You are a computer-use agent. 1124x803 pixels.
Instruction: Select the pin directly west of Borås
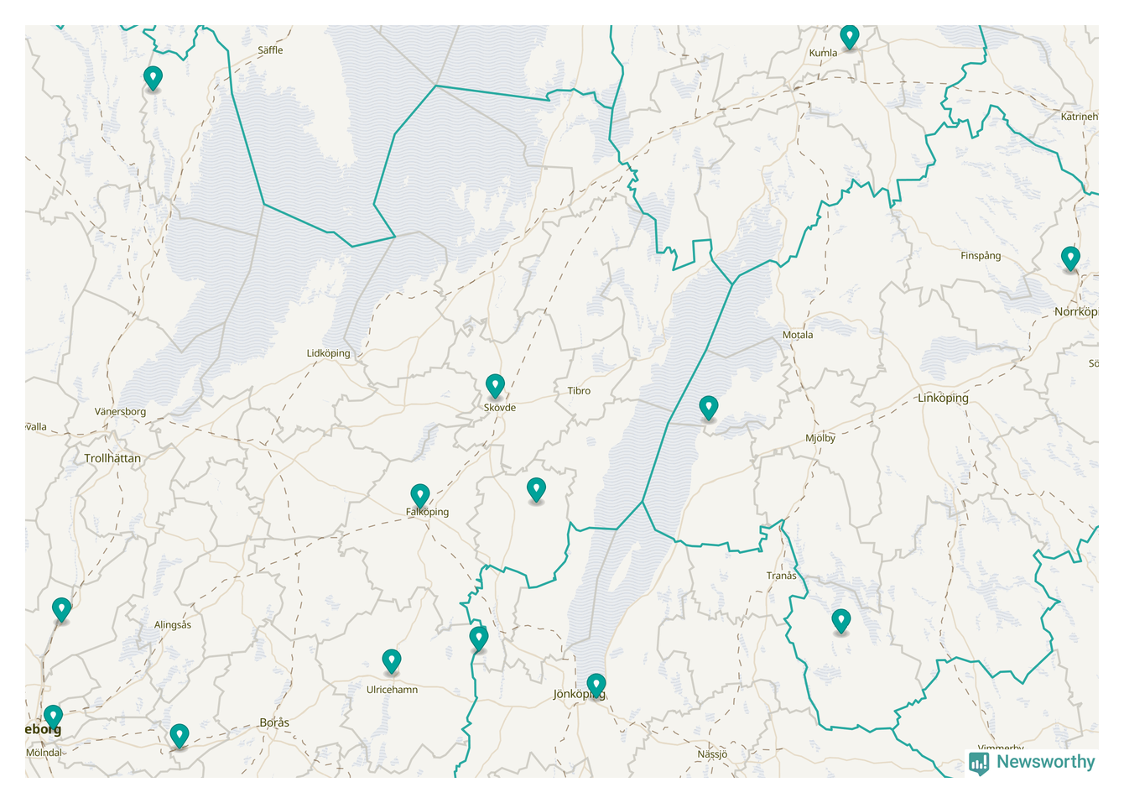179,736
